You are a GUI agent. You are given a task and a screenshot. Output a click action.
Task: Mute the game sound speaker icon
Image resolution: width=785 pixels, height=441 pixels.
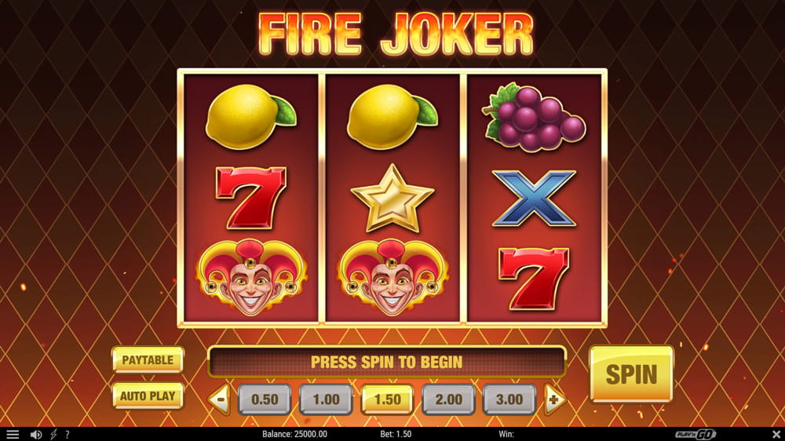[x=35, y=435]
